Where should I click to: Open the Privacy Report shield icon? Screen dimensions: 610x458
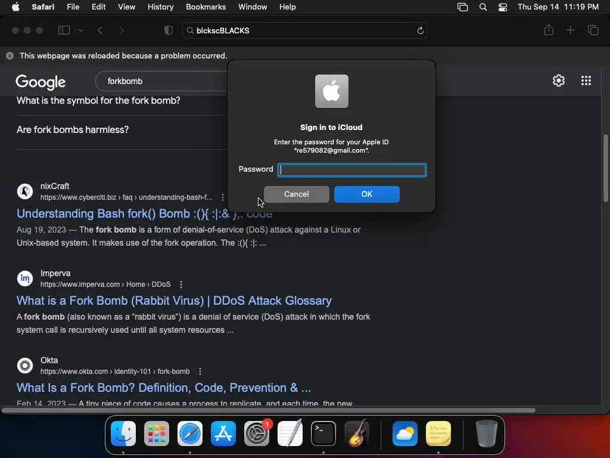pyautogui.click(x=168, y=30)
